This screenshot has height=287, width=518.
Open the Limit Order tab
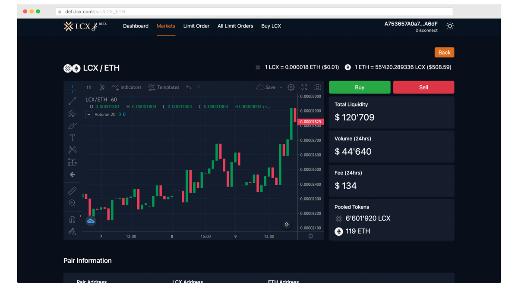point(196,26)
